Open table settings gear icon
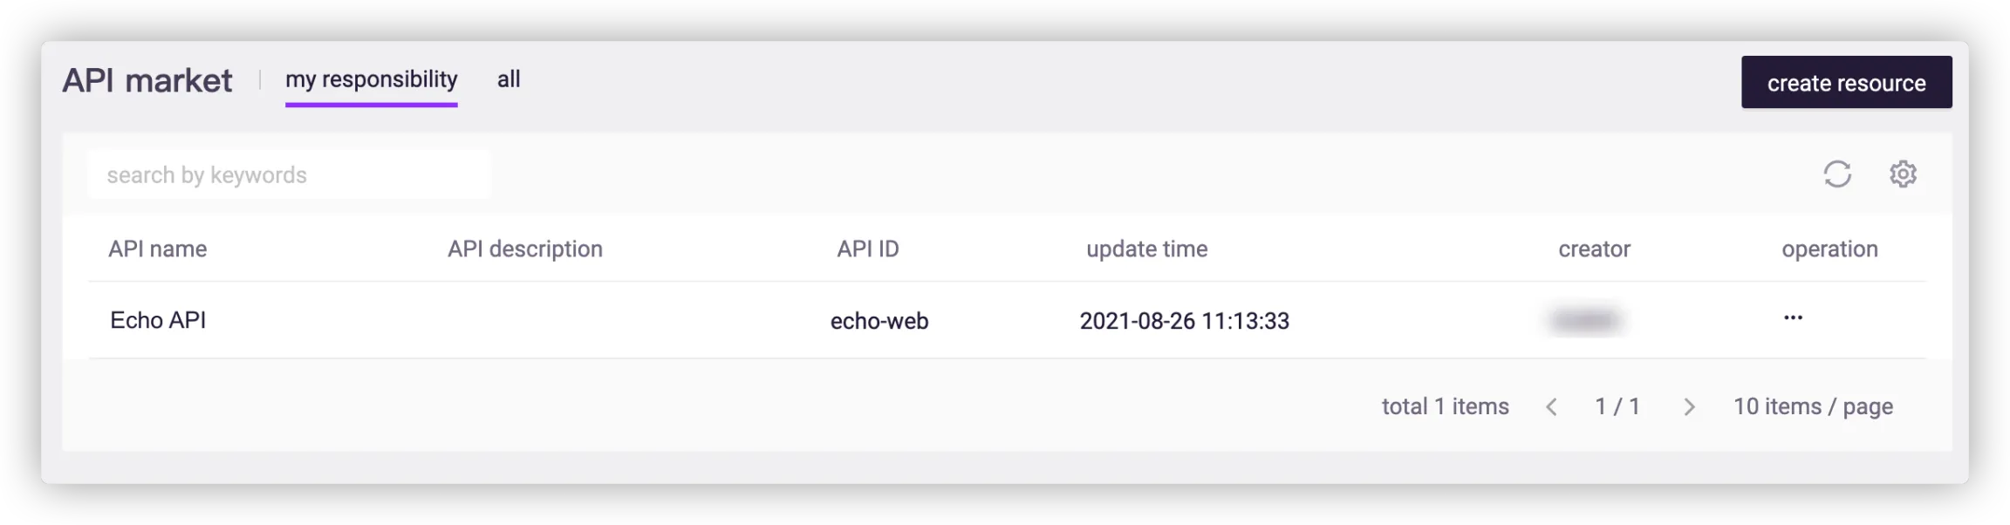Image resolution: width=2010 pixels, height=525 pixels. (1903, 174)
